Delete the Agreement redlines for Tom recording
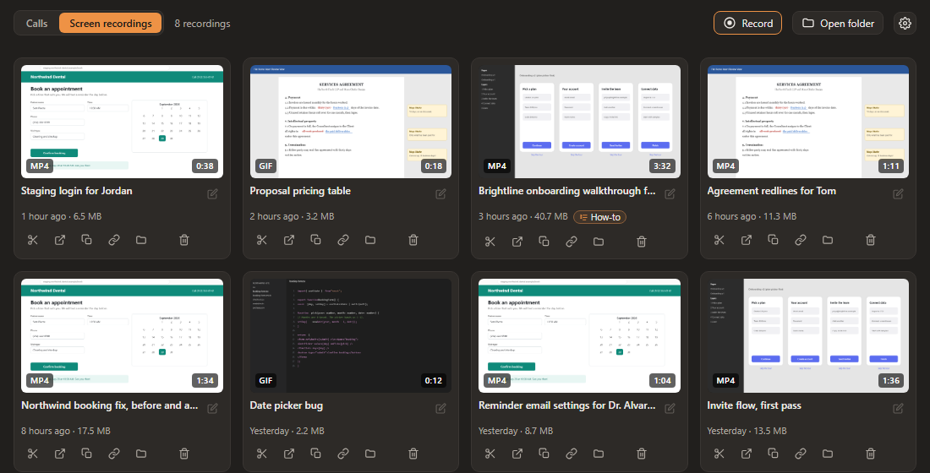Screen dimensions: 930x473 point(870,240)
